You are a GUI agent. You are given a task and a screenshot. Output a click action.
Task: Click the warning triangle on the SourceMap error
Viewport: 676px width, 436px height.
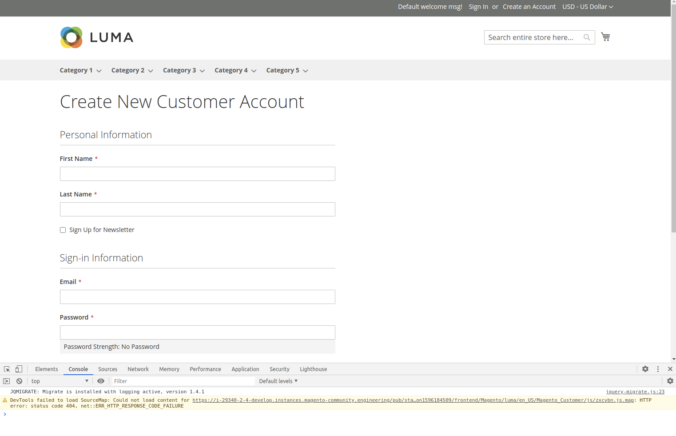pyautogui.click(x=5, y=400)
